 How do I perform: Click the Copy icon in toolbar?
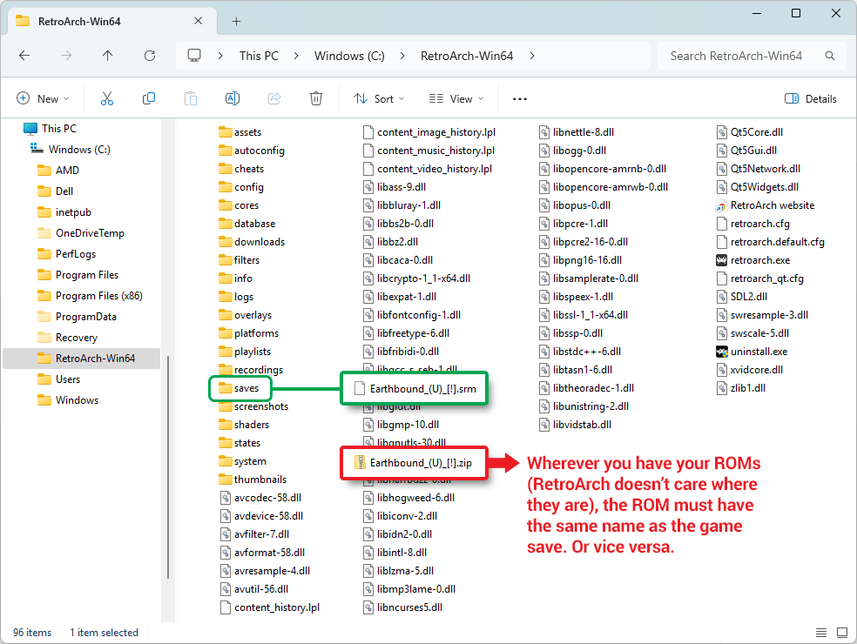tap(149, 99)
